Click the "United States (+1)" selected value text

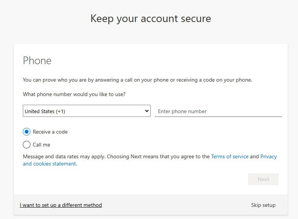[45, 111]
